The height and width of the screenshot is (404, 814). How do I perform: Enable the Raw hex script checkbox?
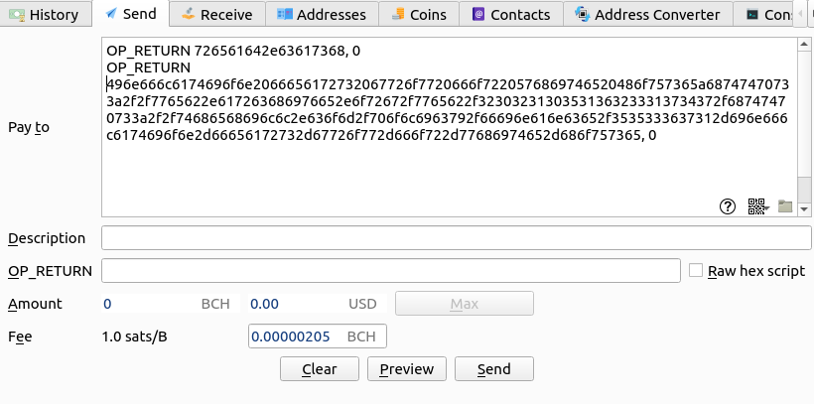click(x=696, y=271)
